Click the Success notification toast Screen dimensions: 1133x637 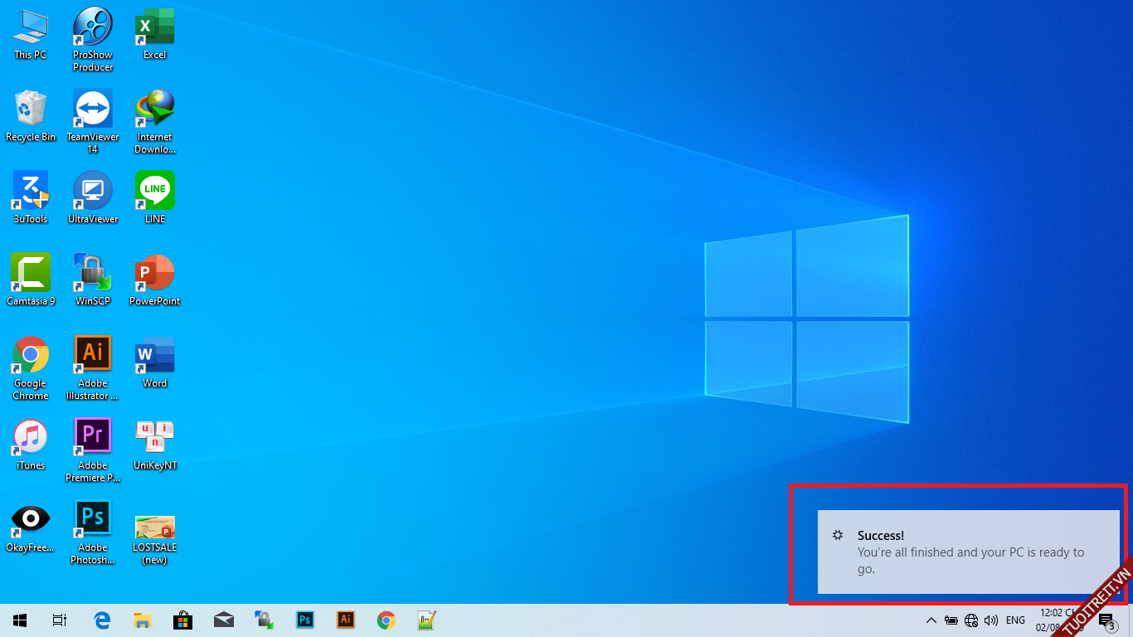968,552
